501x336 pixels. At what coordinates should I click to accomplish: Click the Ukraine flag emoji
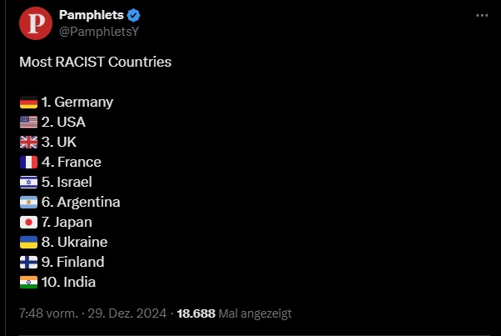(x=28, y=242)
